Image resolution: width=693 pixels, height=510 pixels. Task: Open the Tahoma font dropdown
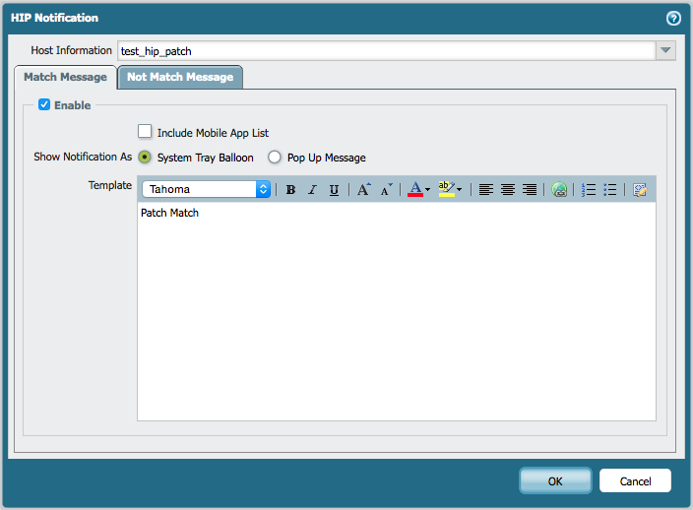click(207, 189)
